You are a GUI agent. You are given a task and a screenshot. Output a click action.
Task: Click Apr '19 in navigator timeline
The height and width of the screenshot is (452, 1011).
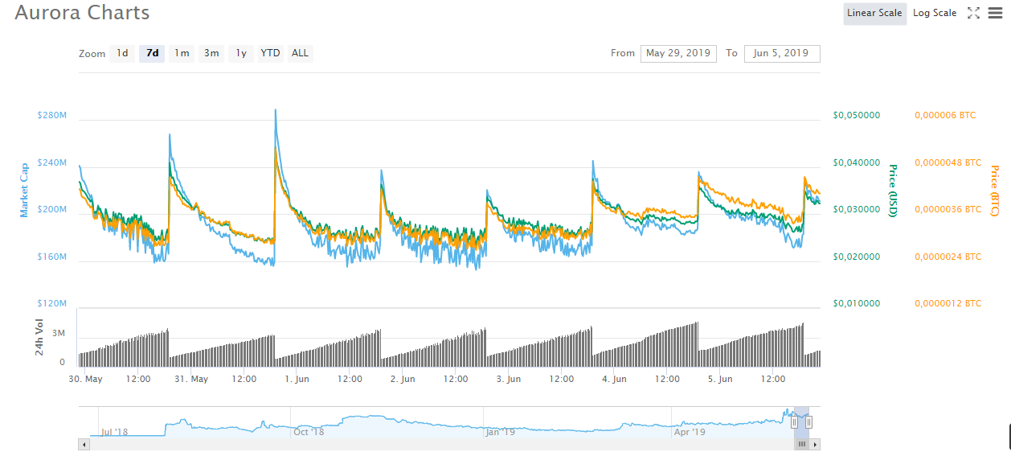690,432
